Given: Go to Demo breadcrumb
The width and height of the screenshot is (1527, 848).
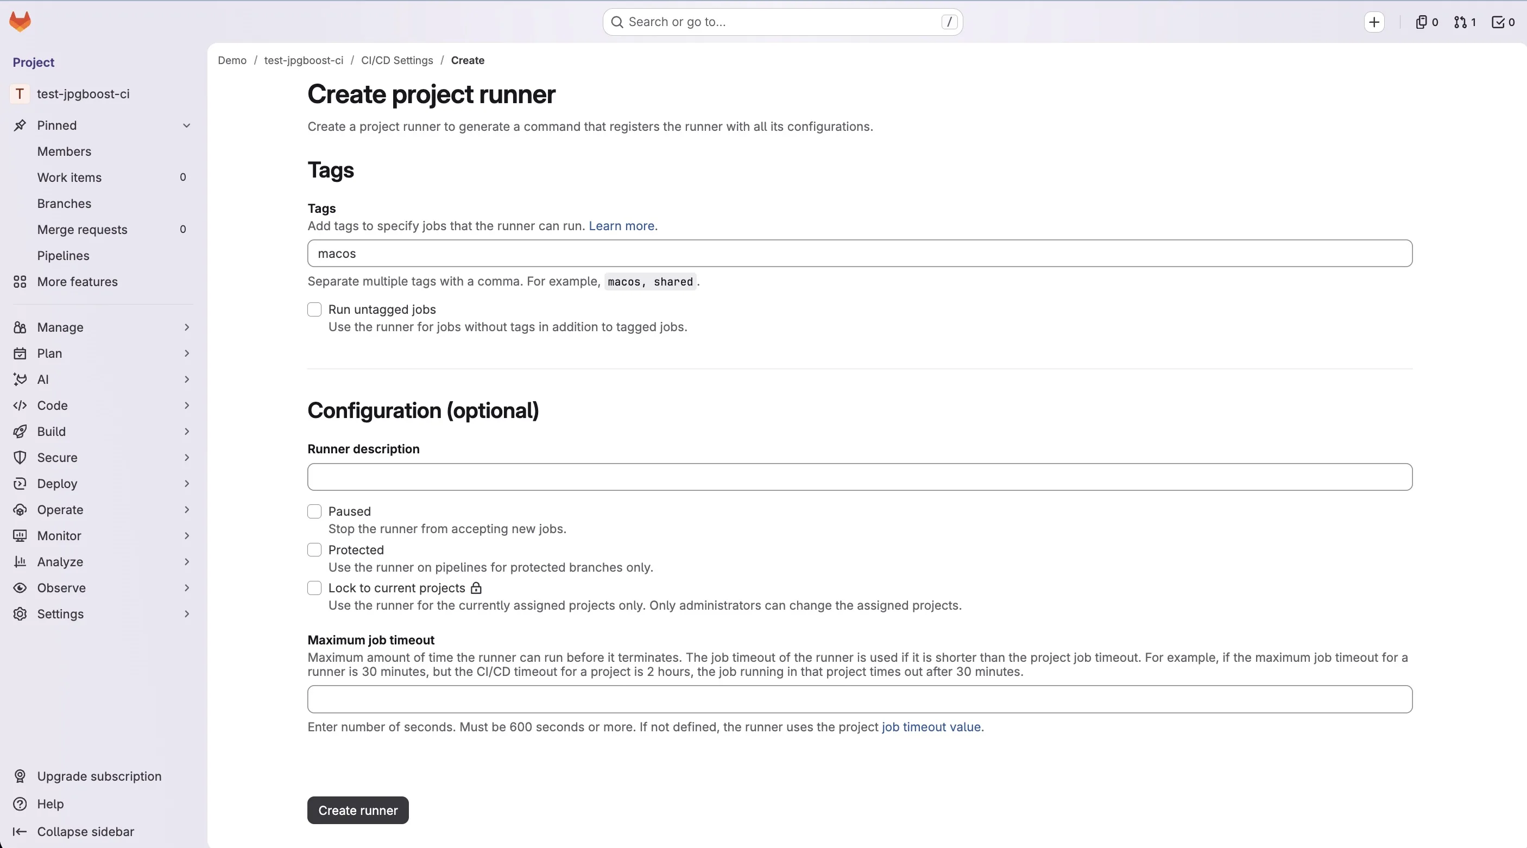Looking at the screenshot, I should [232, 60].
